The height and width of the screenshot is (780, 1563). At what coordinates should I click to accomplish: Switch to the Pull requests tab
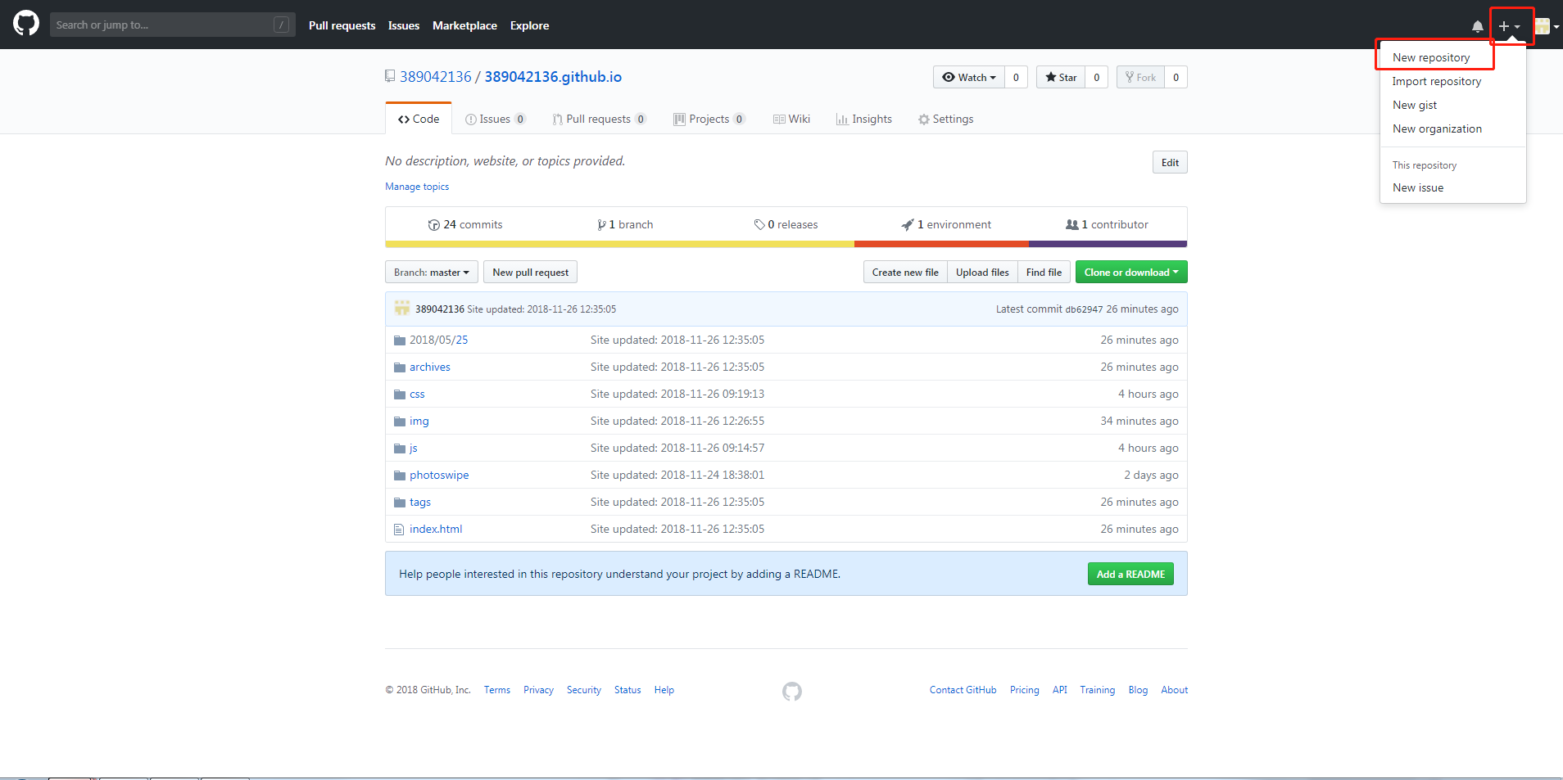599,119
